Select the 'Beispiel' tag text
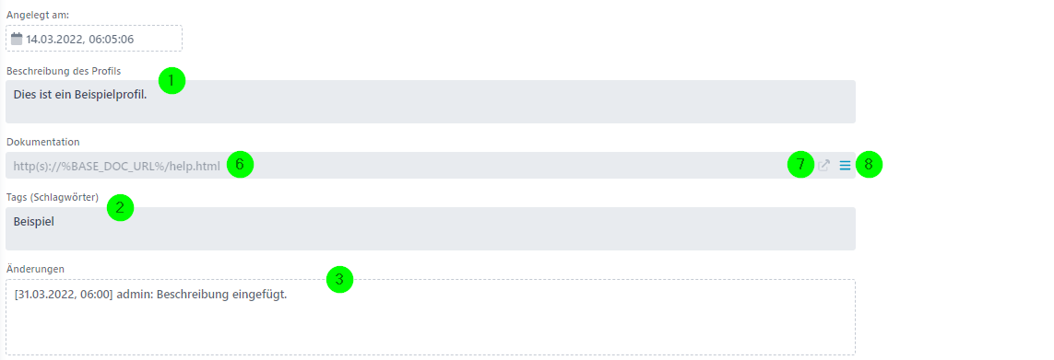Viewport: 1054px width, 360px height. 33,222
